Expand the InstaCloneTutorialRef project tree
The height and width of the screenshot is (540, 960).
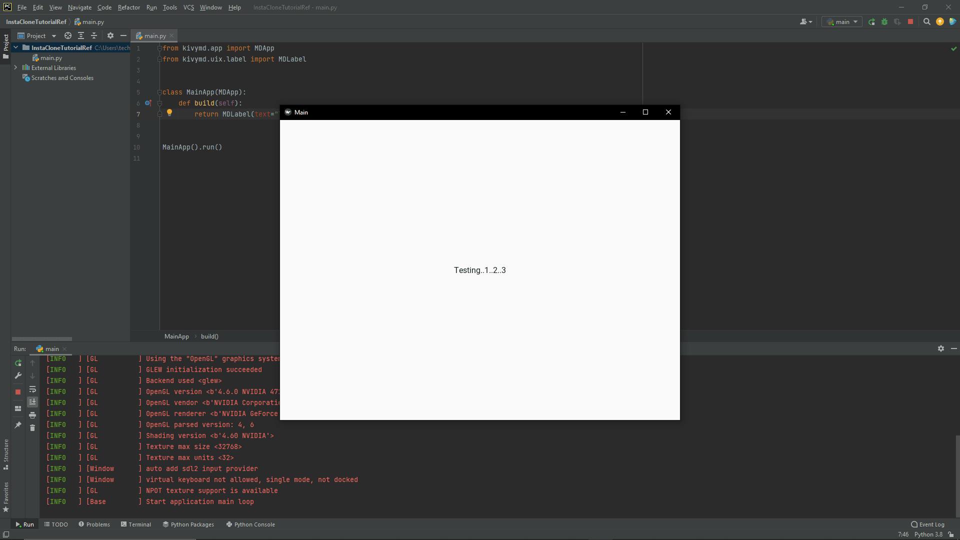(x=16, y=47)
